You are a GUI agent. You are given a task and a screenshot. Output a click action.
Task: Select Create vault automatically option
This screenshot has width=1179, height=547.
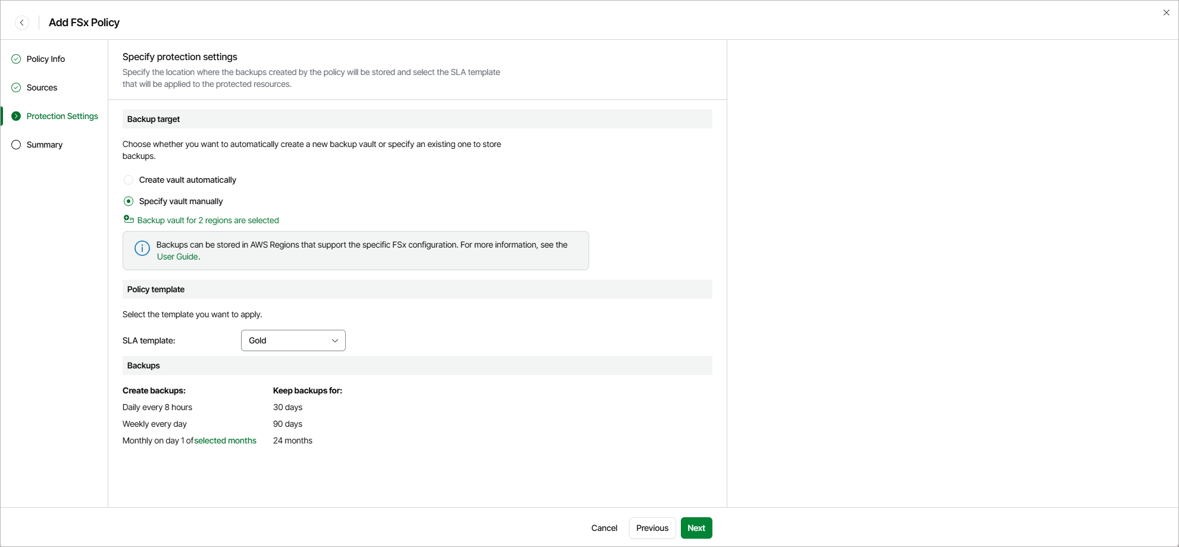click(129, 180)
